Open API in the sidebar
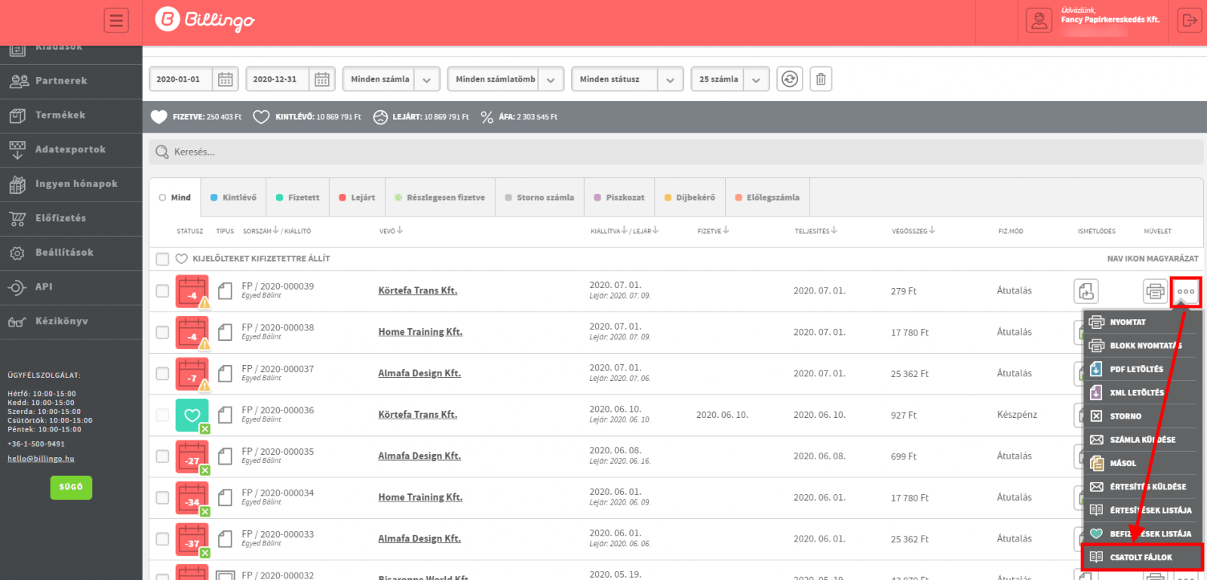The width and height of the screenshot is (1207, 580). pyautogui.click(x=71, y=287)
